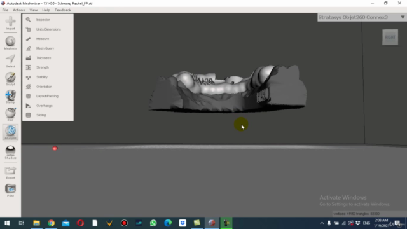Click the vertices and triangles status readout

pyautogui.click(x=356, y=214)
